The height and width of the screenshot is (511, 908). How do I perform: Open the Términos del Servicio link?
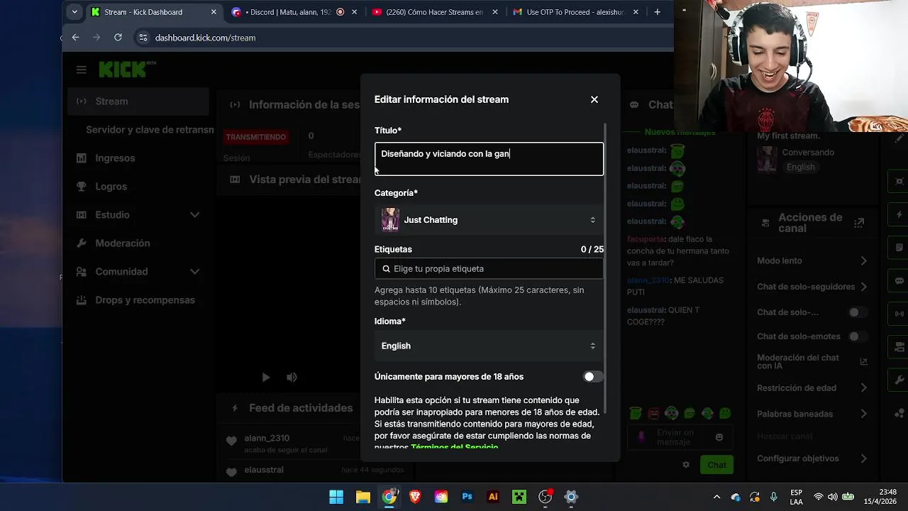click(455, 448)
